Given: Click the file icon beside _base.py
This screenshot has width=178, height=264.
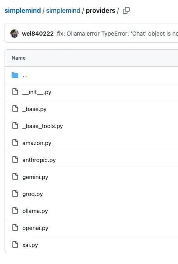Looking at the screenshot, I should coord(15,109).
